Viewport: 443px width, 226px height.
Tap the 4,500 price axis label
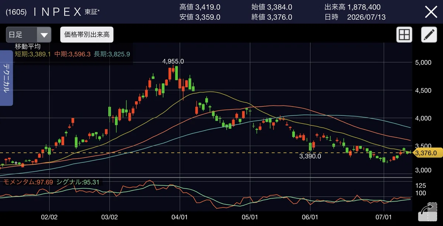(x=423, y=90)
